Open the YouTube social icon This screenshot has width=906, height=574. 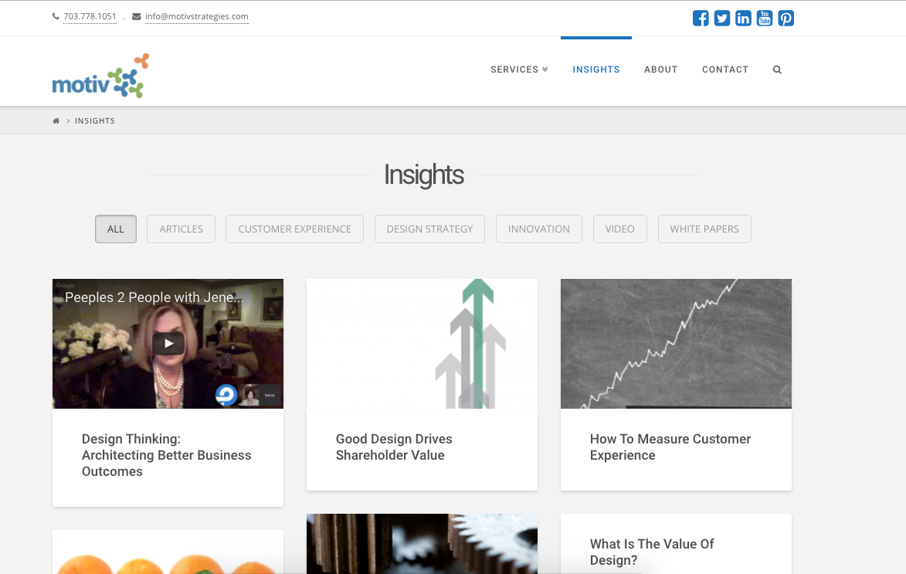coord(765,19)
